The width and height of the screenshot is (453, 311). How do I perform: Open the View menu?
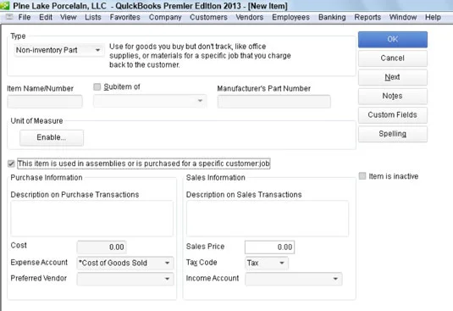(69, 17)
